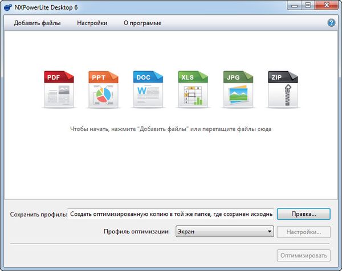
Task: Click the PDF file type icon
Action: (x=59, y=89)
